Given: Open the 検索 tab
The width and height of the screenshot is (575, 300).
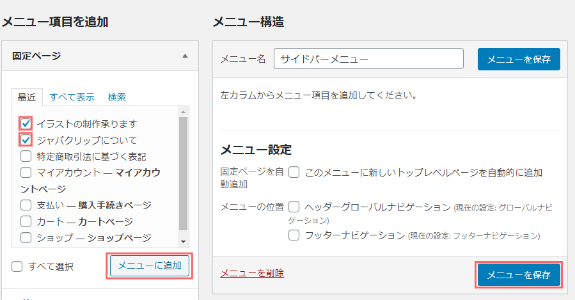Looking at the screenshot, I should [116, 97].
